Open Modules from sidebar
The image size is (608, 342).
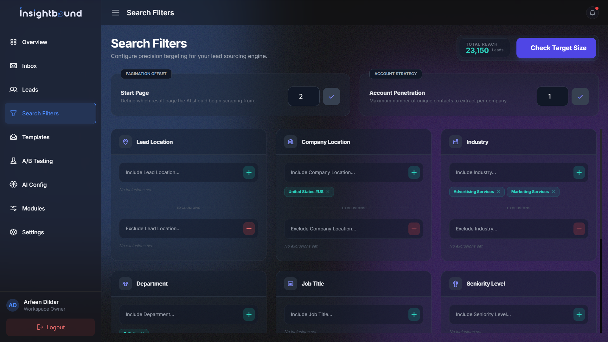pos(50,209)
